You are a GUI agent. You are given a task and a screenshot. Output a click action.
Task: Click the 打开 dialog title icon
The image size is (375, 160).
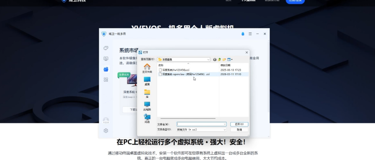(x=140, y=52)
